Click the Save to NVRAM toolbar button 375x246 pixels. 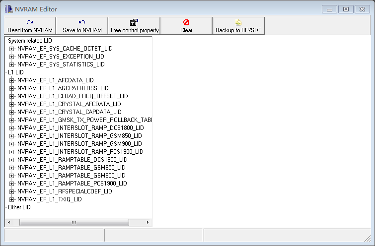[82, 26]
